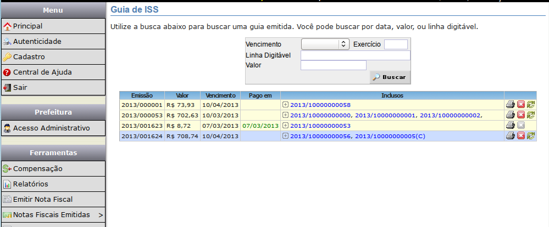Cancel guia 2013/000053 with red X

coord(520,115)
